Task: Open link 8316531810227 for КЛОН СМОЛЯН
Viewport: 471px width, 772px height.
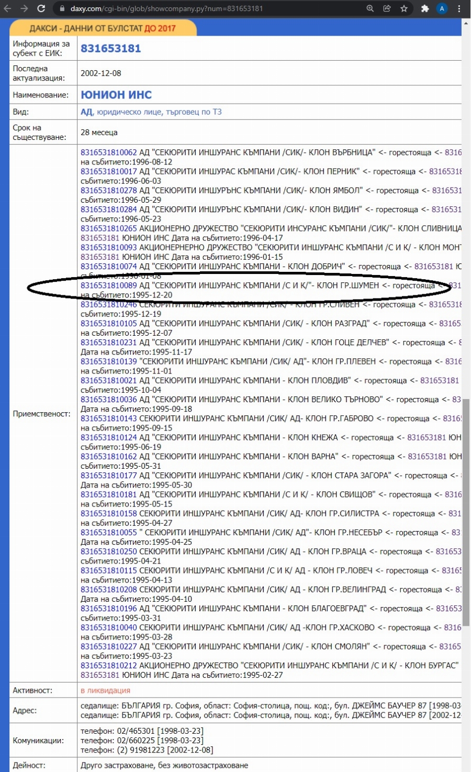Action: click(108, 646)
